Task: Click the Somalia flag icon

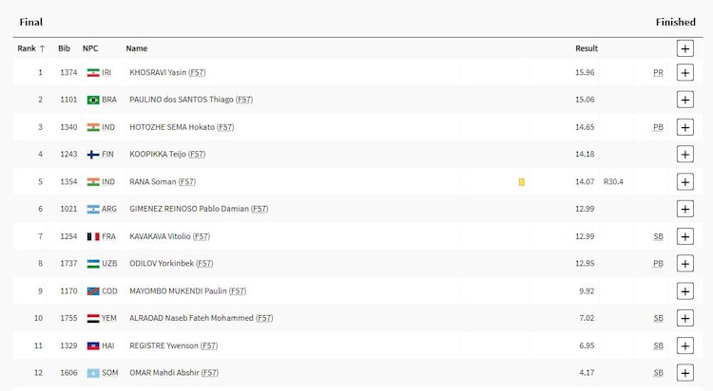Action: point(93,373)
